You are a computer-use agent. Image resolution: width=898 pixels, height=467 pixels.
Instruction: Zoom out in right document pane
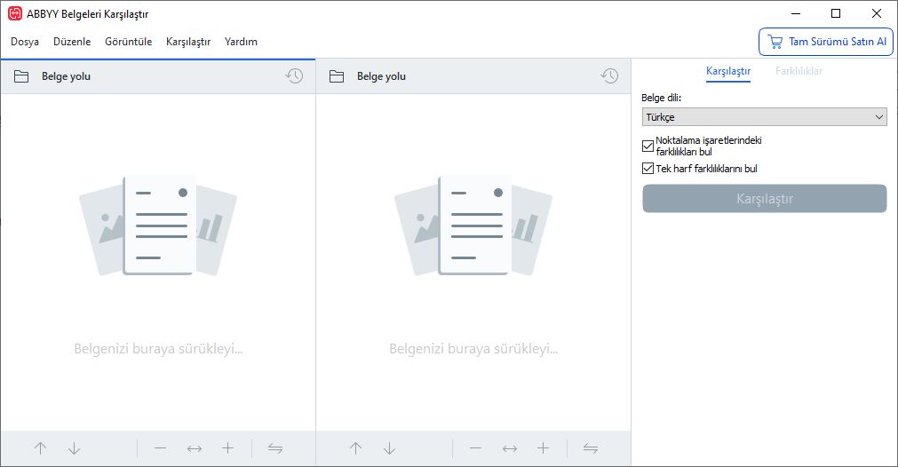[475, 448]
